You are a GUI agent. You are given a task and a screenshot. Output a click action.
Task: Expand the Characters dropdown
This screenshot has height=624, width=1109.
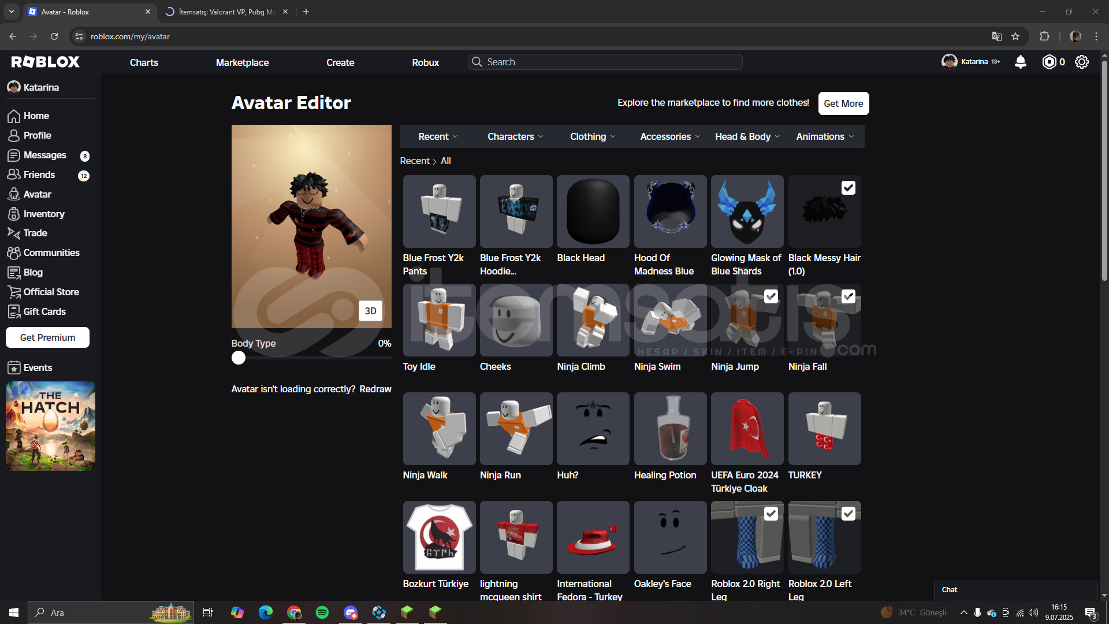pyautogui.click(x=515, y=137)
